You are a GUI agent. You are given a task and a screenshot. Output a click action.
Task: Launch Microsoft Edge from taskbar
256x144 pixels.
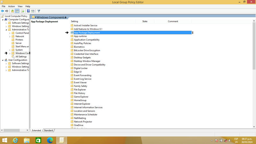(50, 140)
